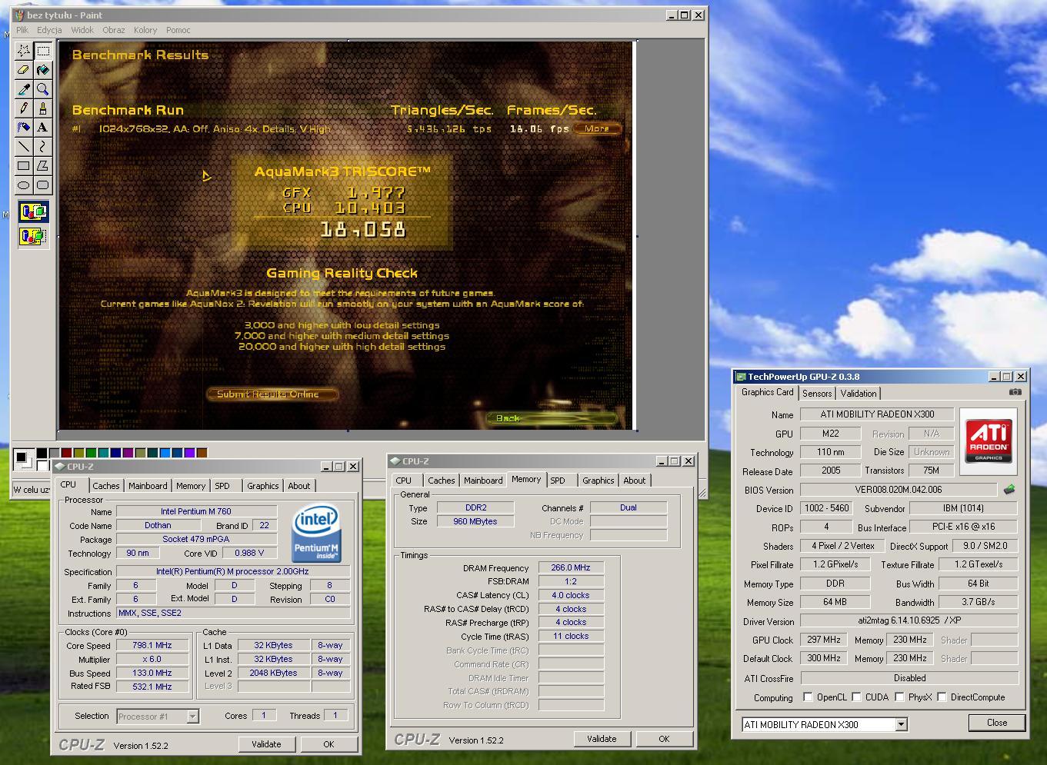Open the Pomoc menu
Image resolution: width=1047 pixels, height=765 pixels.
pos(178,30)
